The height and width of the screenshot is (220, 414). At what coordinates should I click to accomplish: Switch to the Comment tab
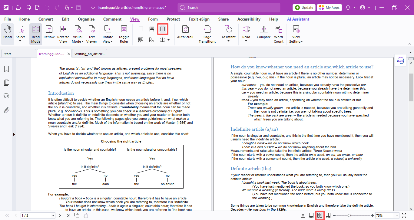(112, 19)
